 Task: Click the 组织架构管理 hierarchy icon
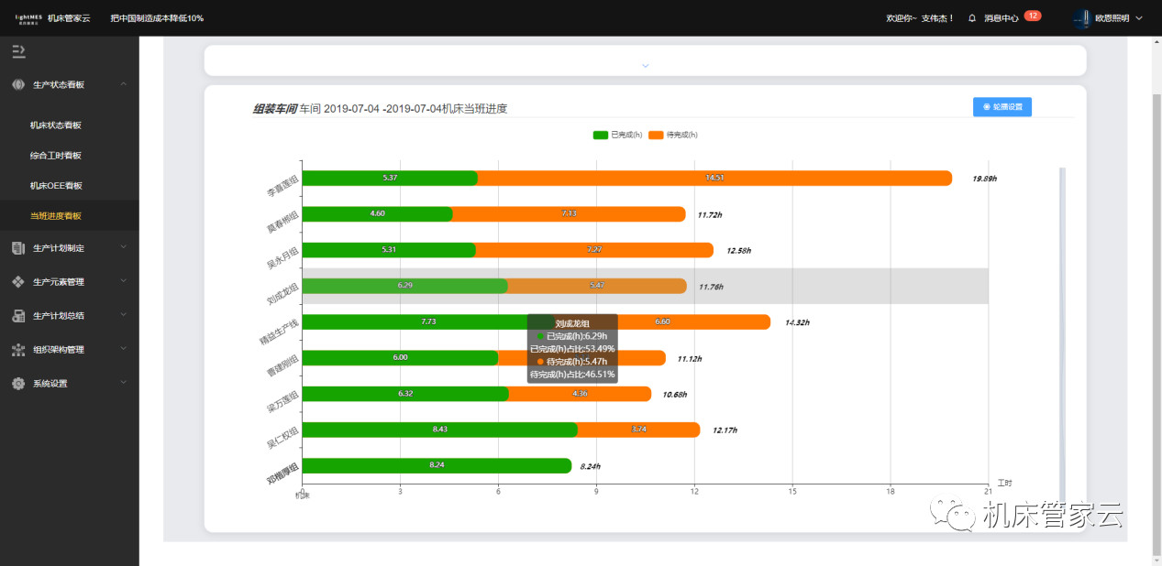tap(17, 349)
